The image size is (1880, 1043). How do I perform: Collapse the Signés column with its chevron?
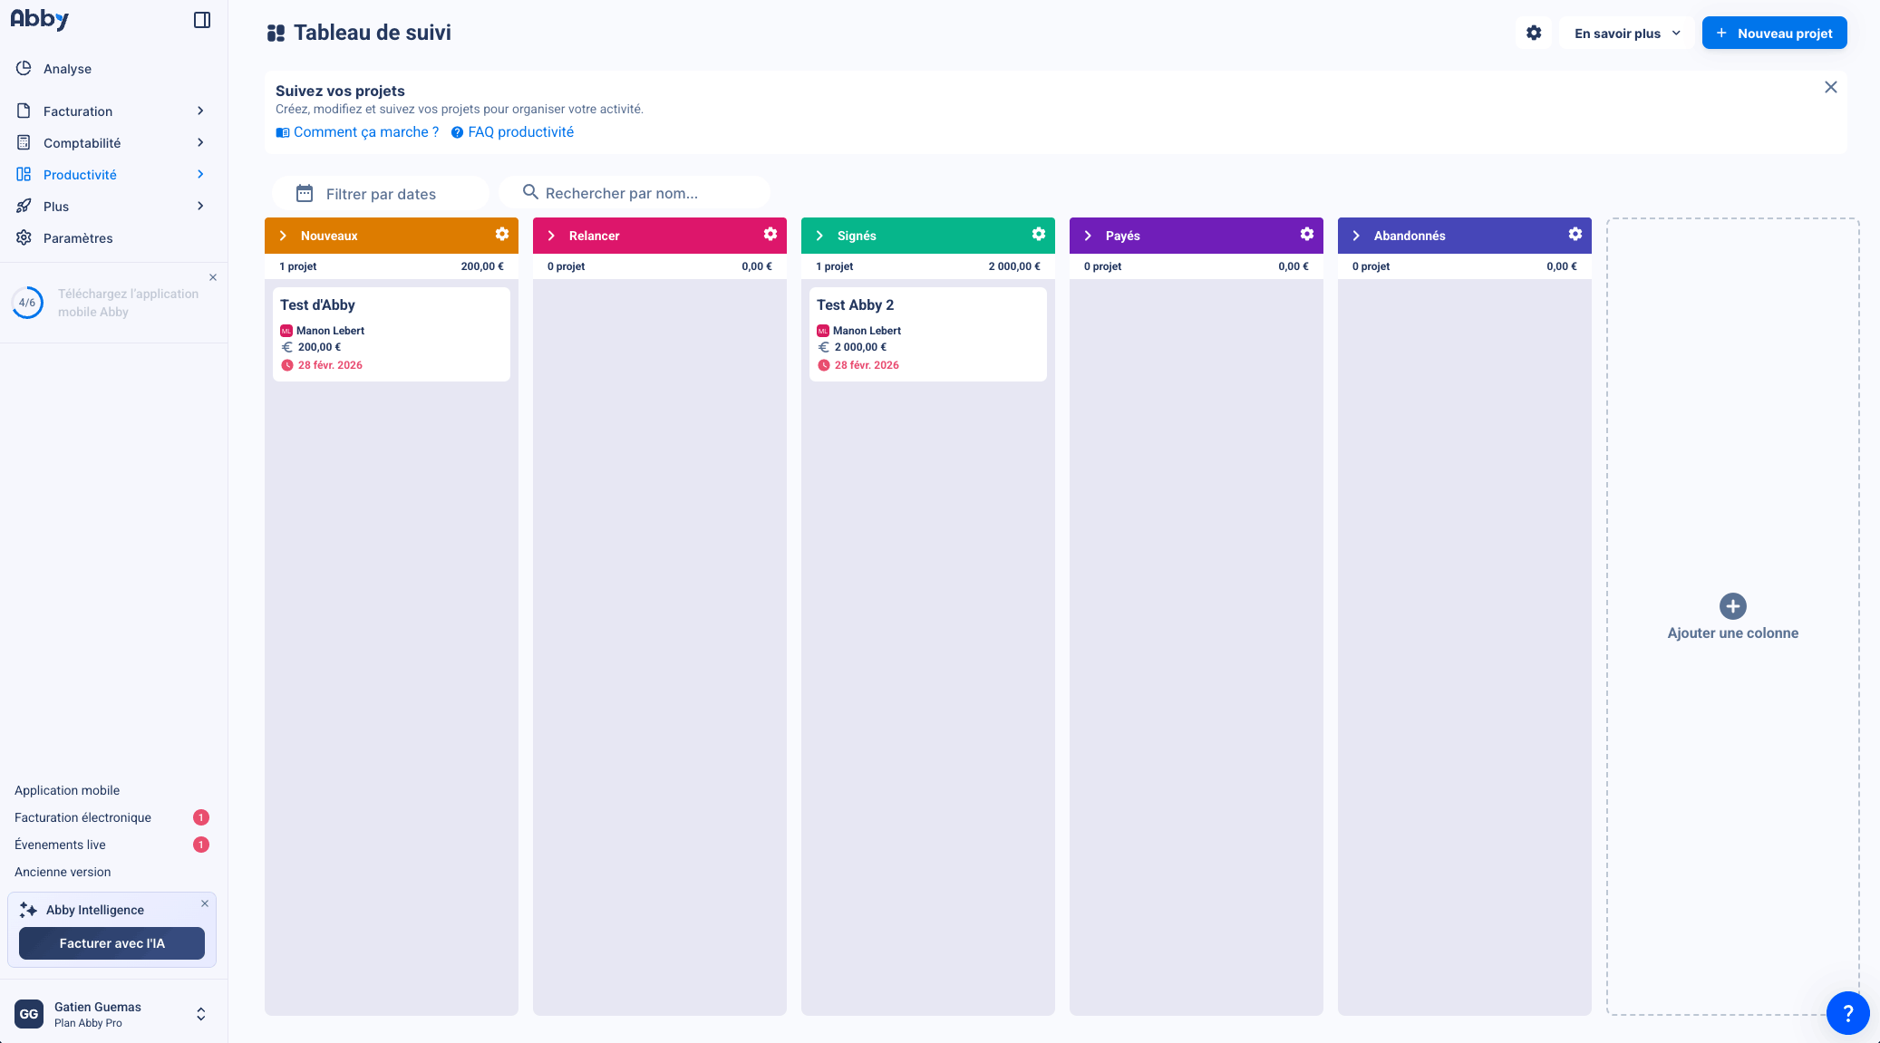(819, 236)
